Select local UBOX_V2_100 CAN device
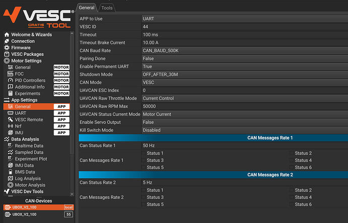Image resolution: width=348 pixels, height=223 pixels. [x=39, y=207]
